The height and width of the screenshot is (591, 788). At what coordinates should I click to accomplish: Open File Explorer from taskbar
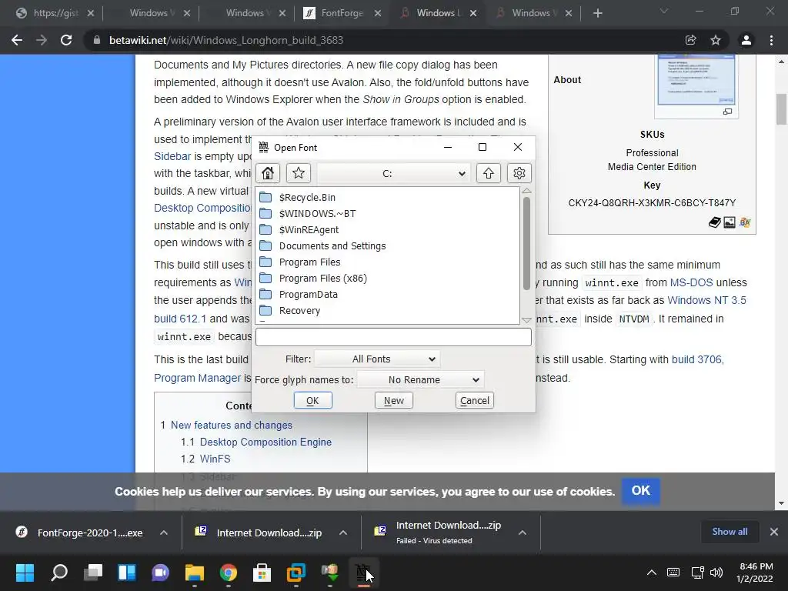(x=195, y=573)
